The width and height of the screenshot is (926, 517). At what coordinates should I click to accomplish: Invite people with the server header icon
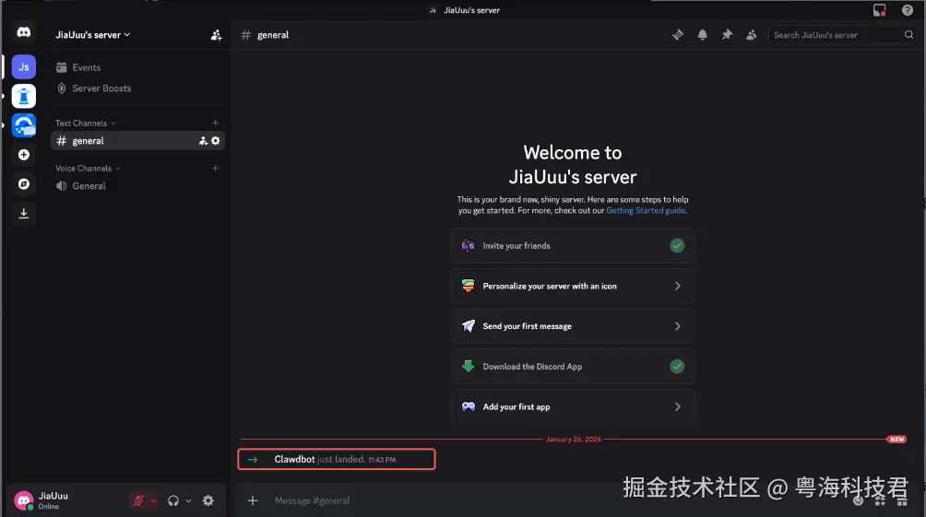216,35
